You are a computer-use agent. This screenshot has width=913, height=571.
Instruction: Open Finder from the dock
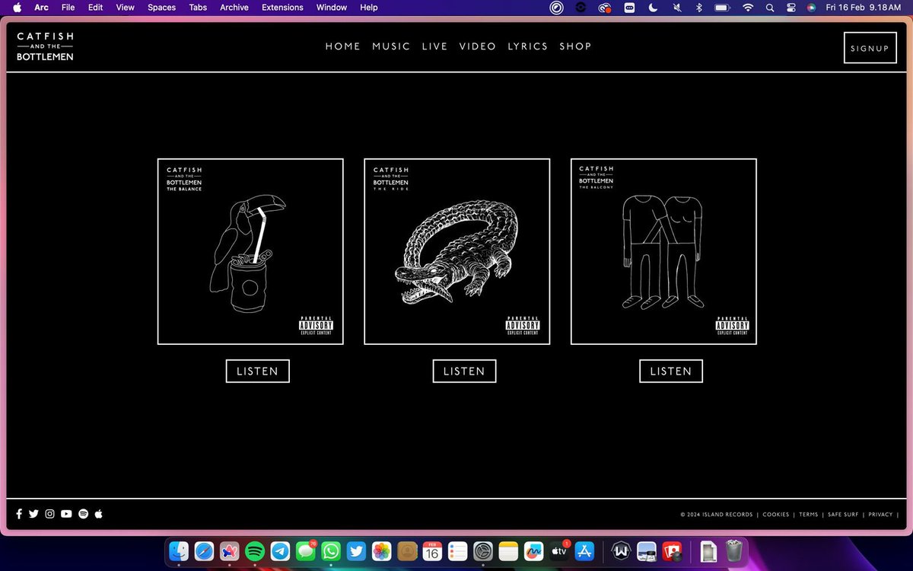pos(179,550)
